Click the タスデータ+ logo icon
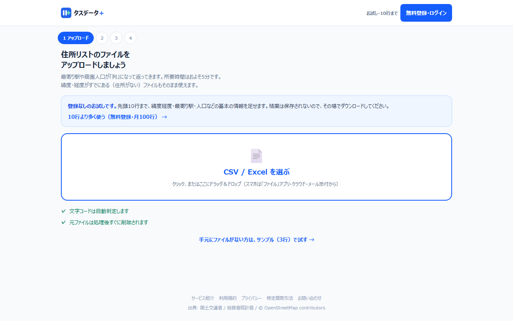This screenshot has width=513, height=321. (66, 13)
